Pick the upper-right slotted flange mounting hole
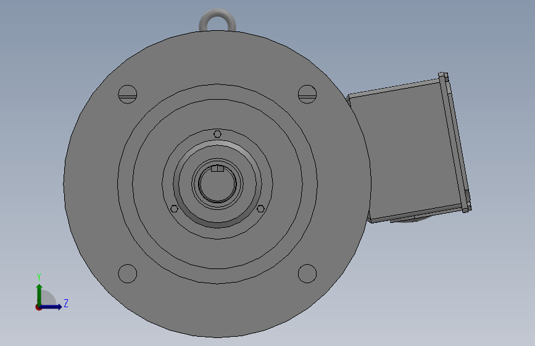This screenshot has height=346, width=535. click(307, 94)
